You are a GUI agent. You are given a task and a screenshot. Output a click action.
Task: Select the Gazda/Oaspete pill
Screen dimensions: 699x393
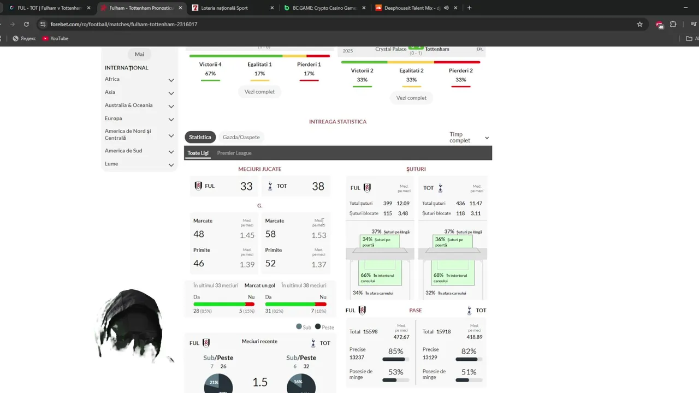point(241,137)
